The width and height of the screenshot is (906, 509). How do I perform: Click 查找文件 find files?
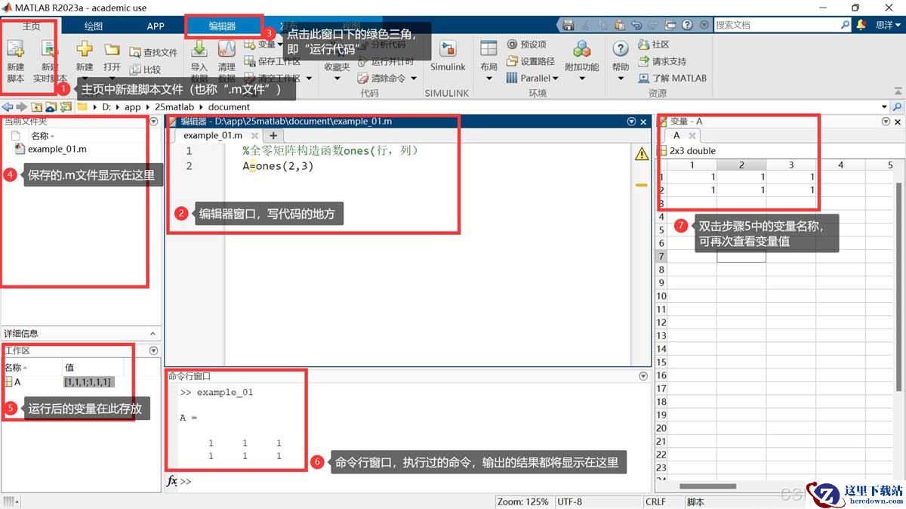click(x=153, y=53)
